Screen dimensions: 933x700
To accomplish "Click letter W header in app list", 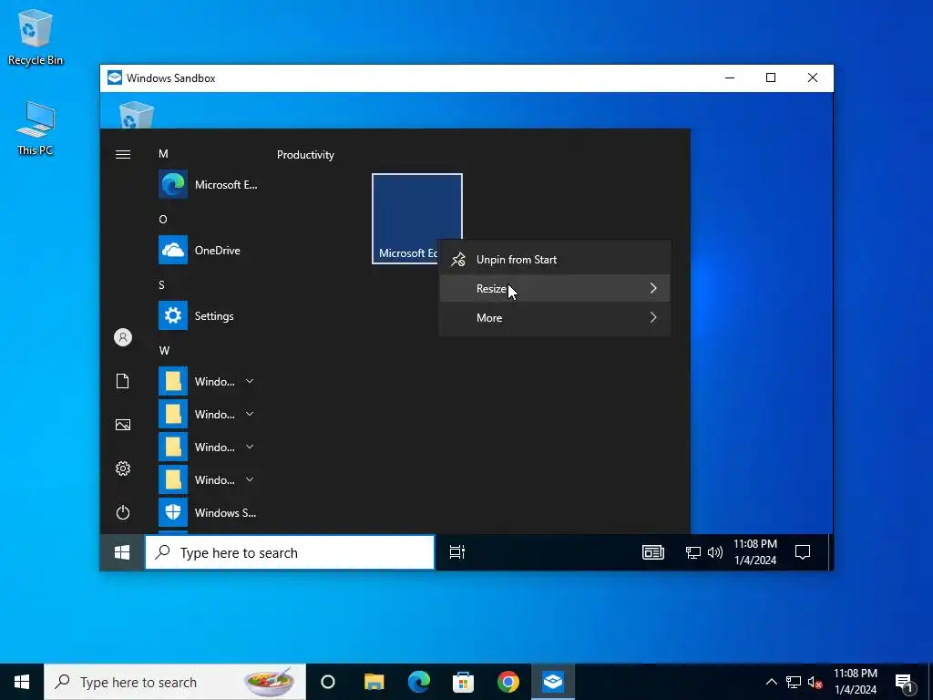I will point(164,350).
